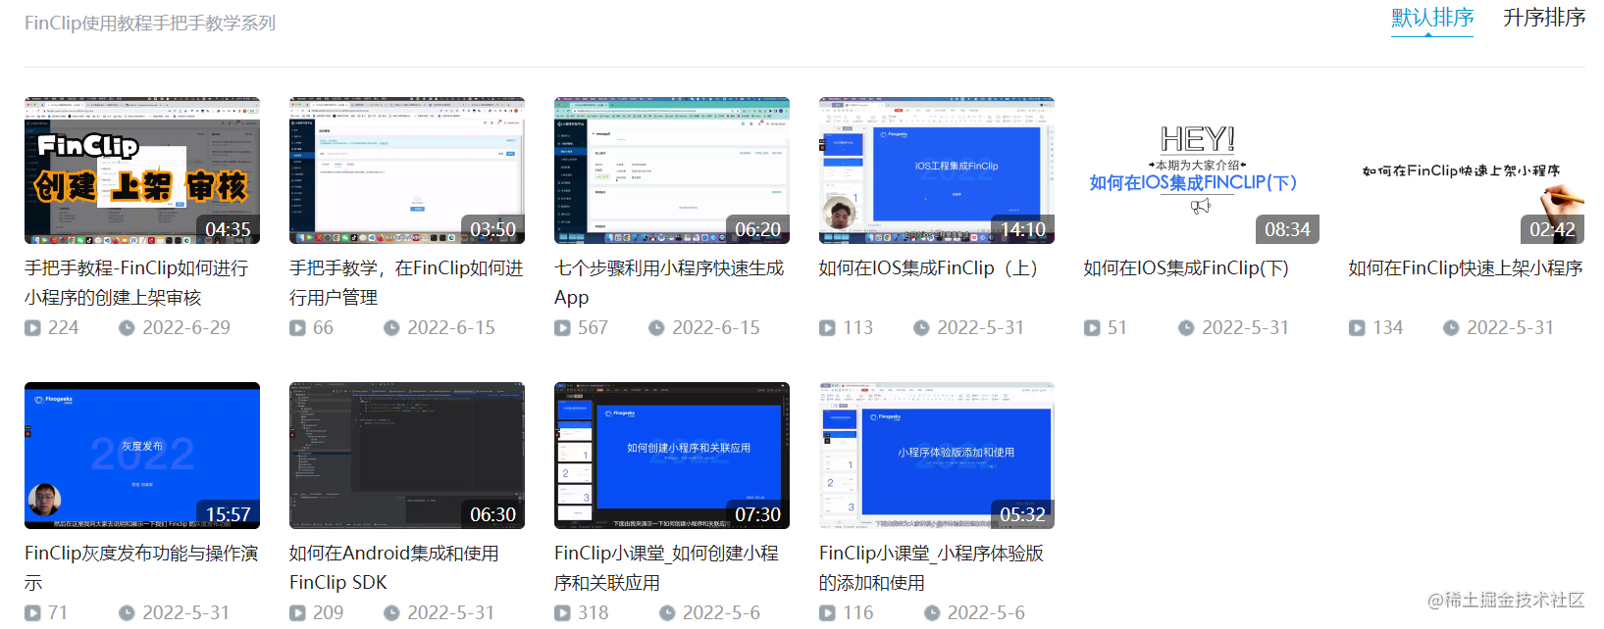
Task: Open the 02:42 快速上架小程序 thumbnail
Action: coord(1467,170)
